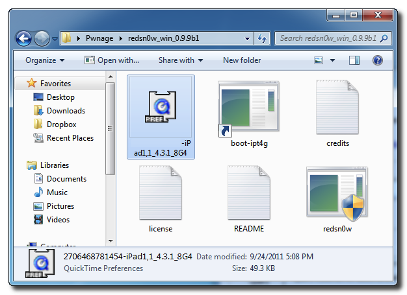This screenshot has height=295, width=407.
Task: Click the credits file name
Action: pos(337,143)
